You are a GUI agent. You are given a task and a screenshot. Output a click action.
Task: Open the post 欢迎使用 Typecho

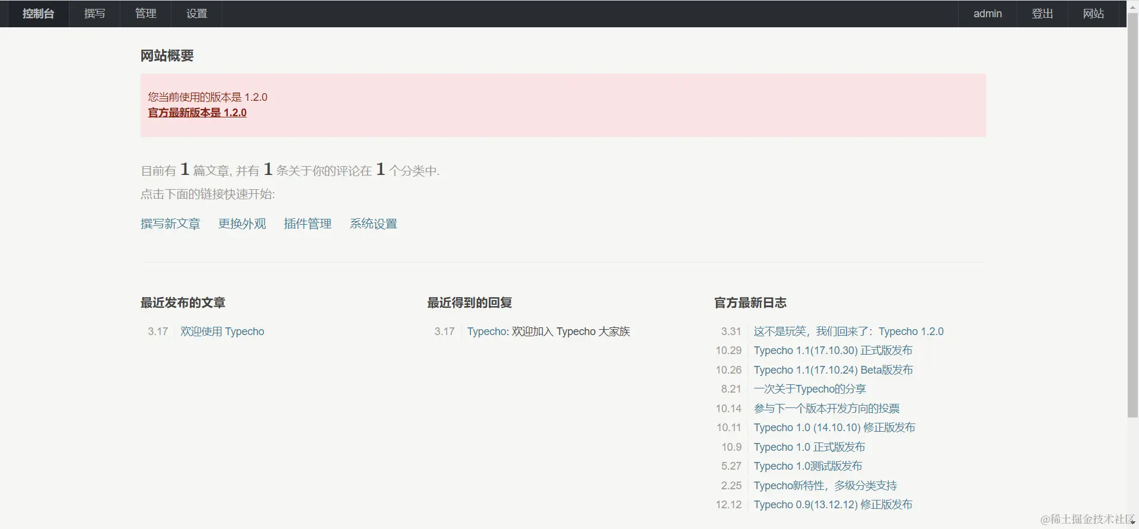(222, 332)
